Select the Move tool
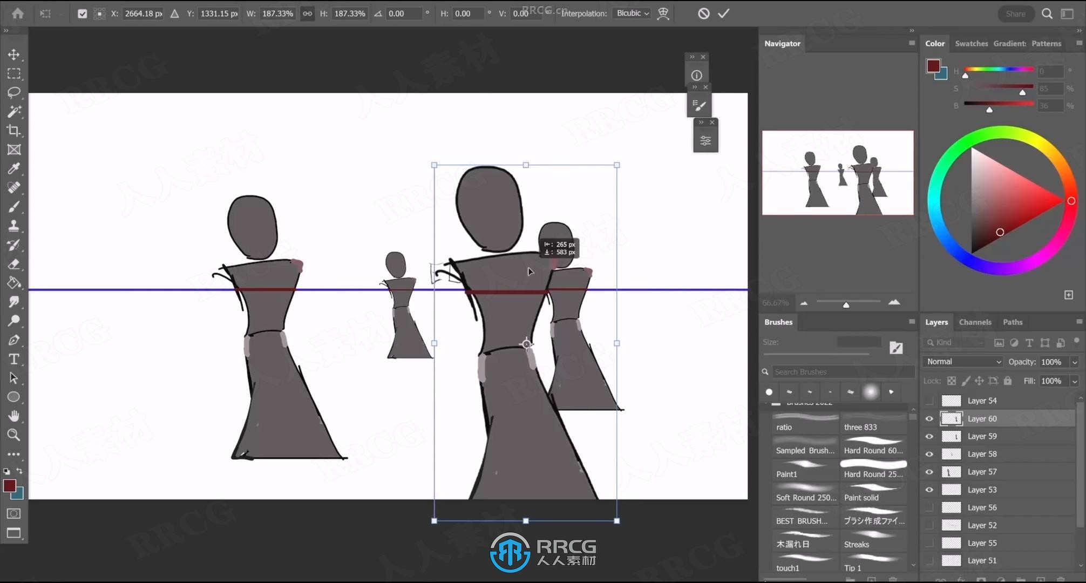 (14, 55)
